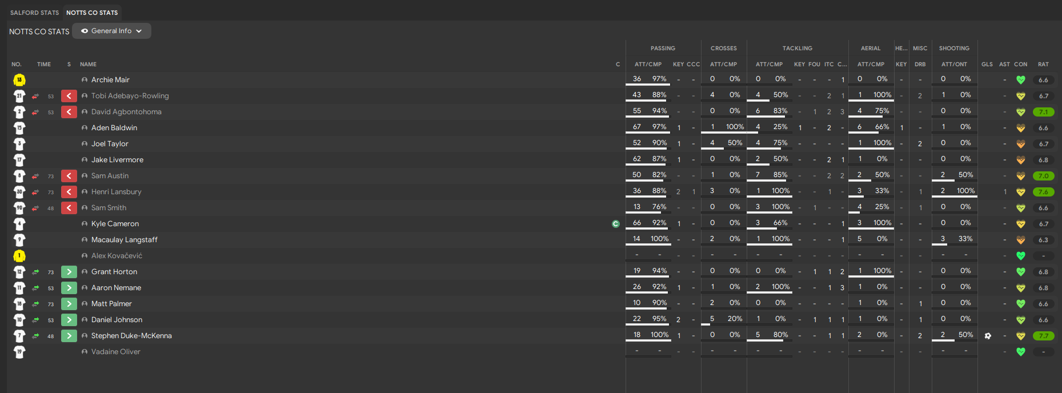Sort by the FOU fouls column header
This screenshot has width=1062, height=393.
pyautogui.click(x=815, y=65)
